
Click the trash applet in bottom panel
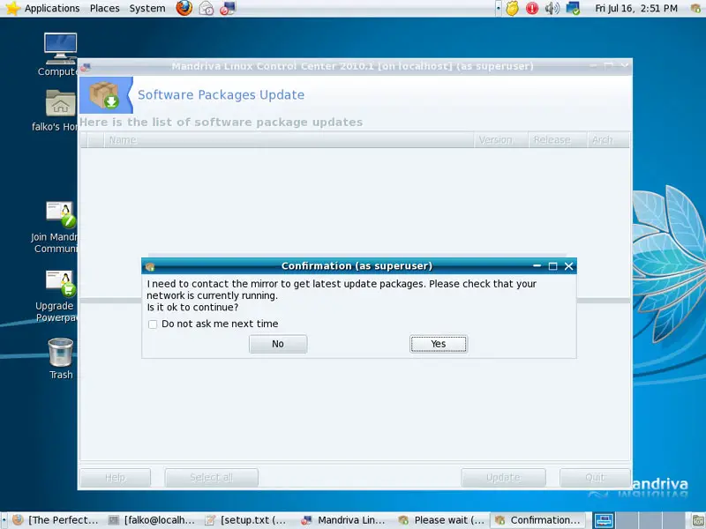[x=697, y=520]
